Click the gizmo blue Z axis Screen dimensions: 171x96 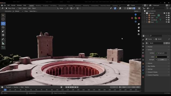point(135,14)
